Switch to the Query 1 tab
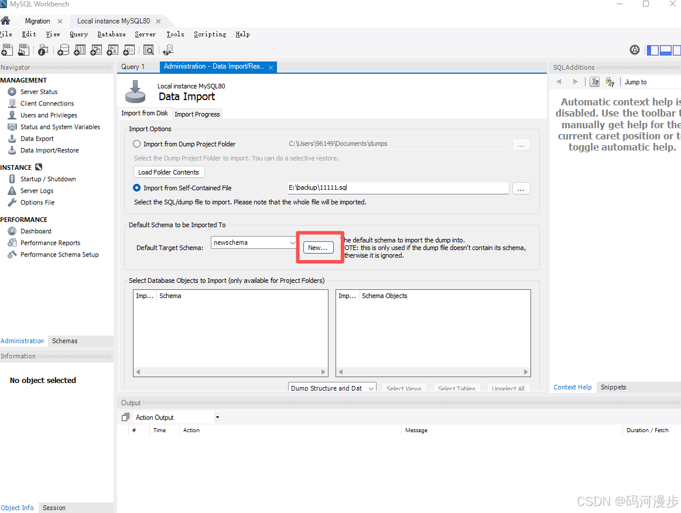The width and height of the screenshot is (681, 513). pyautogui.click(x=133, y=66)
